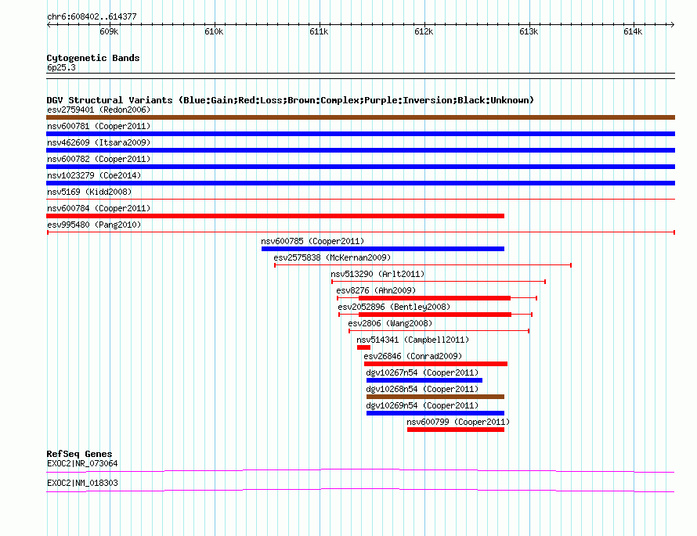Select the dgv10267n54 (Cooper2011) blue bar
697x536 pixels.
click(x=424, y=380)
